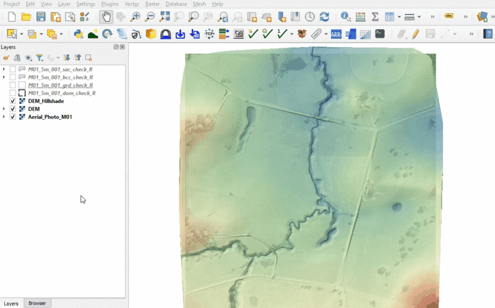Select the Pan Map hand tool
The width and height of the screenshot is (495, 308).
(x=106, y=17)
